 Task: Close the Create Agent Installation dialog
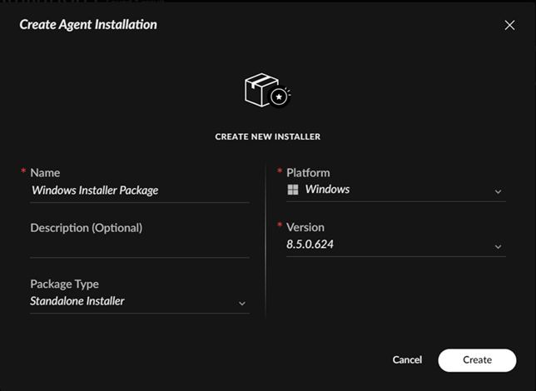click(510, 25)
